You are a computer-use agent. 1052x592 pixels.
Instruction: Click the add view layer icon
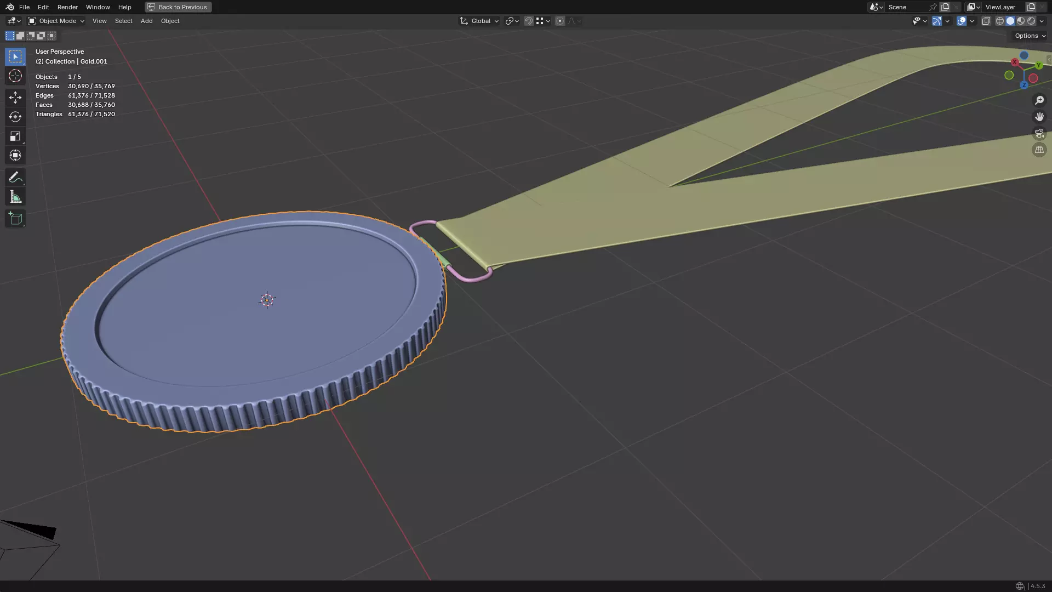(x=1031, y=7)
